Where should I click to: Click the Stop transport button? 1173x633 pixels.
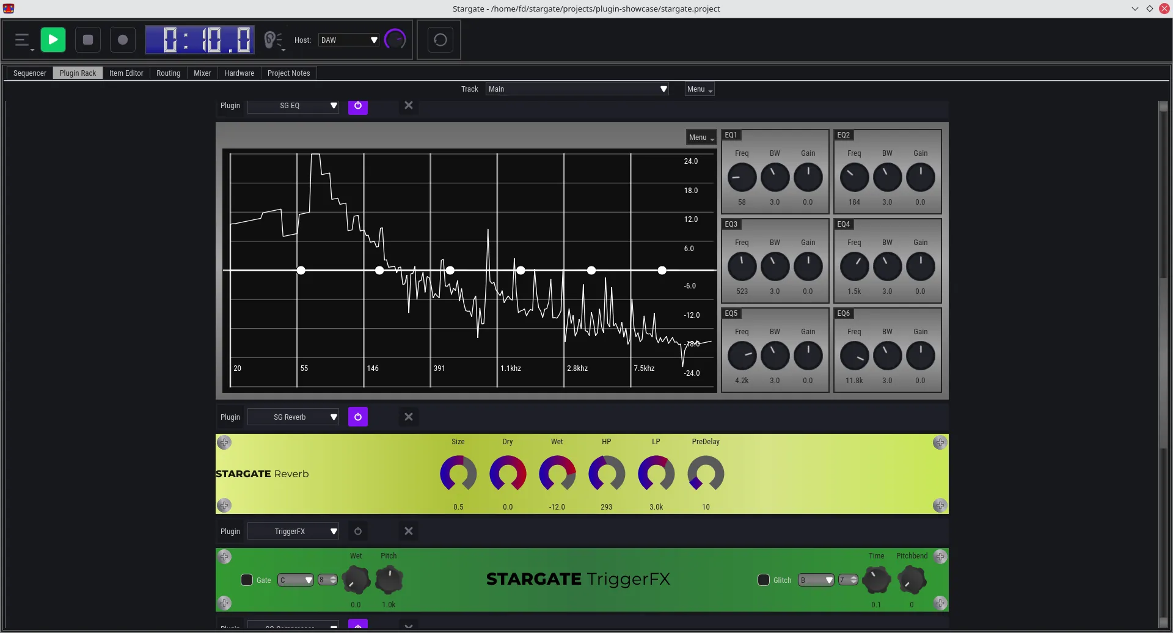[x=87, y=39]
